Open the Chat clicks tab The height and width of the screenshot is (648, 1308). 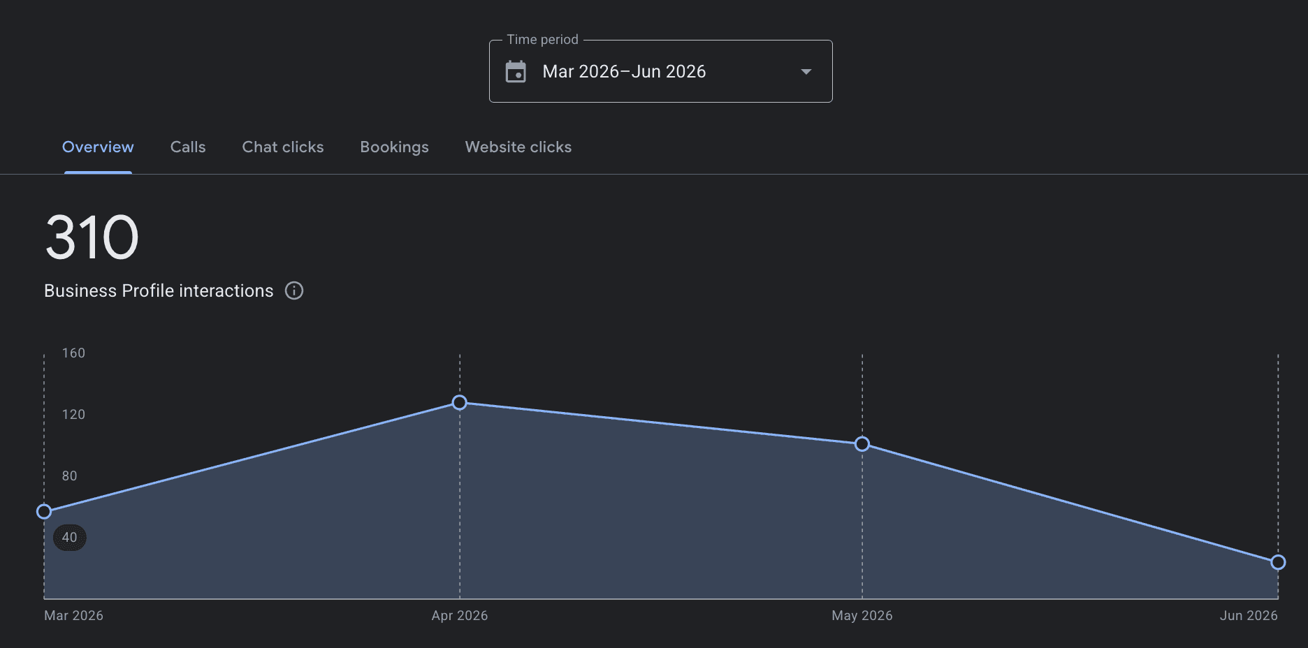[283, 147]
